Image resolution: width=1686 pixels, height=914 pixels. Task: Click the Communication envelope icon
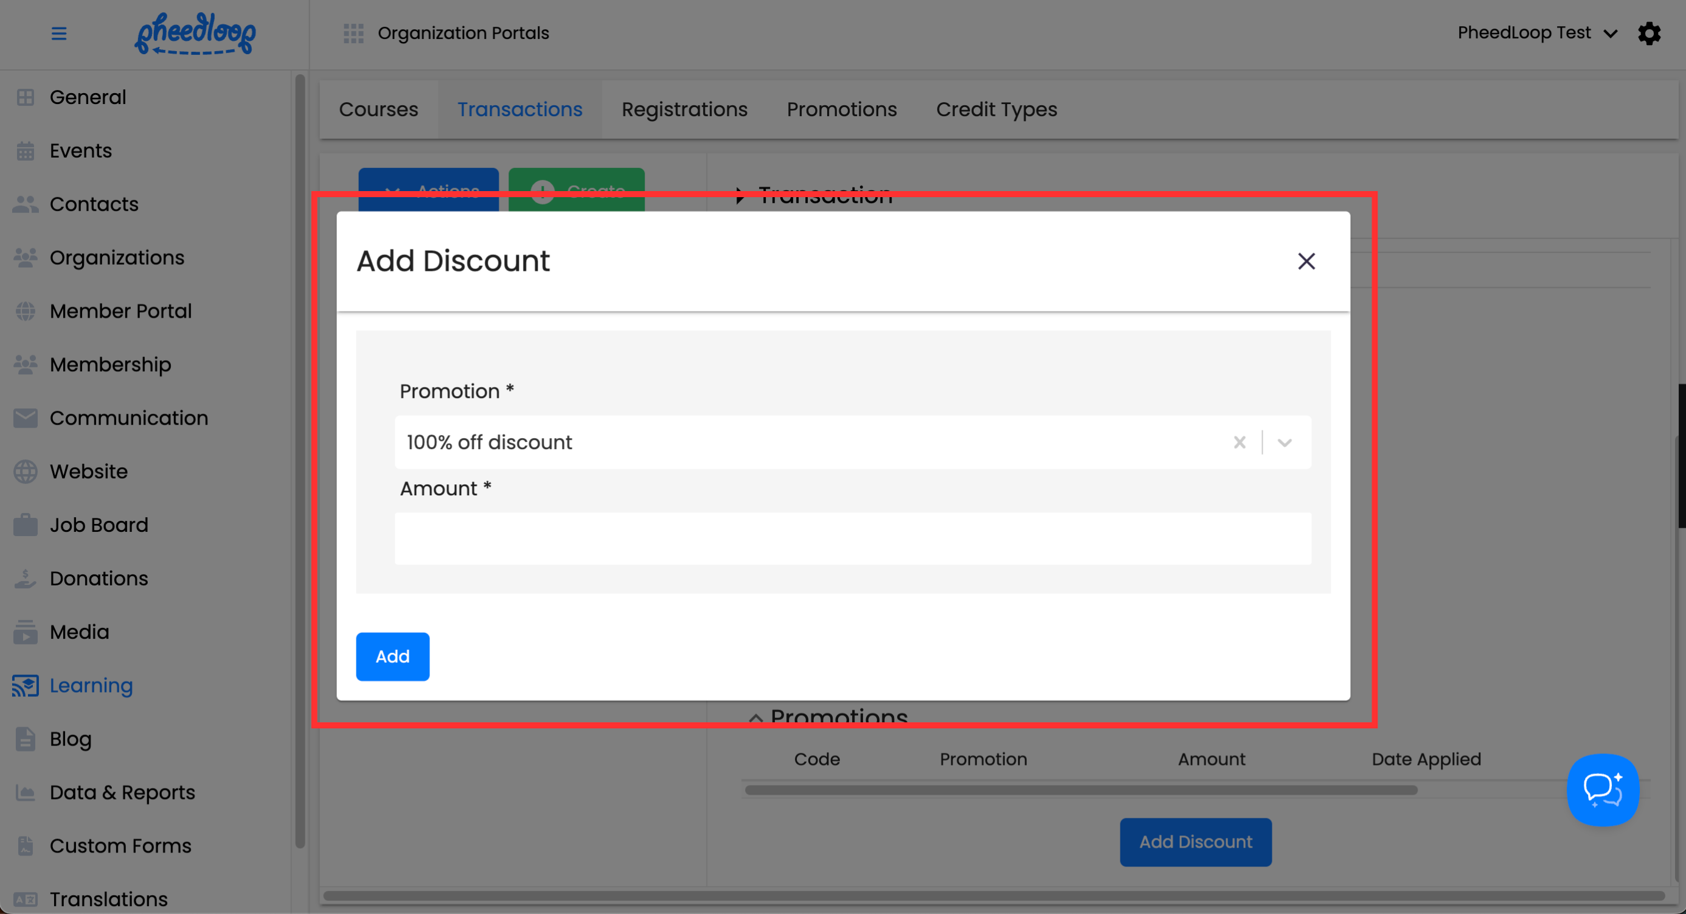(x=25, y=417)
